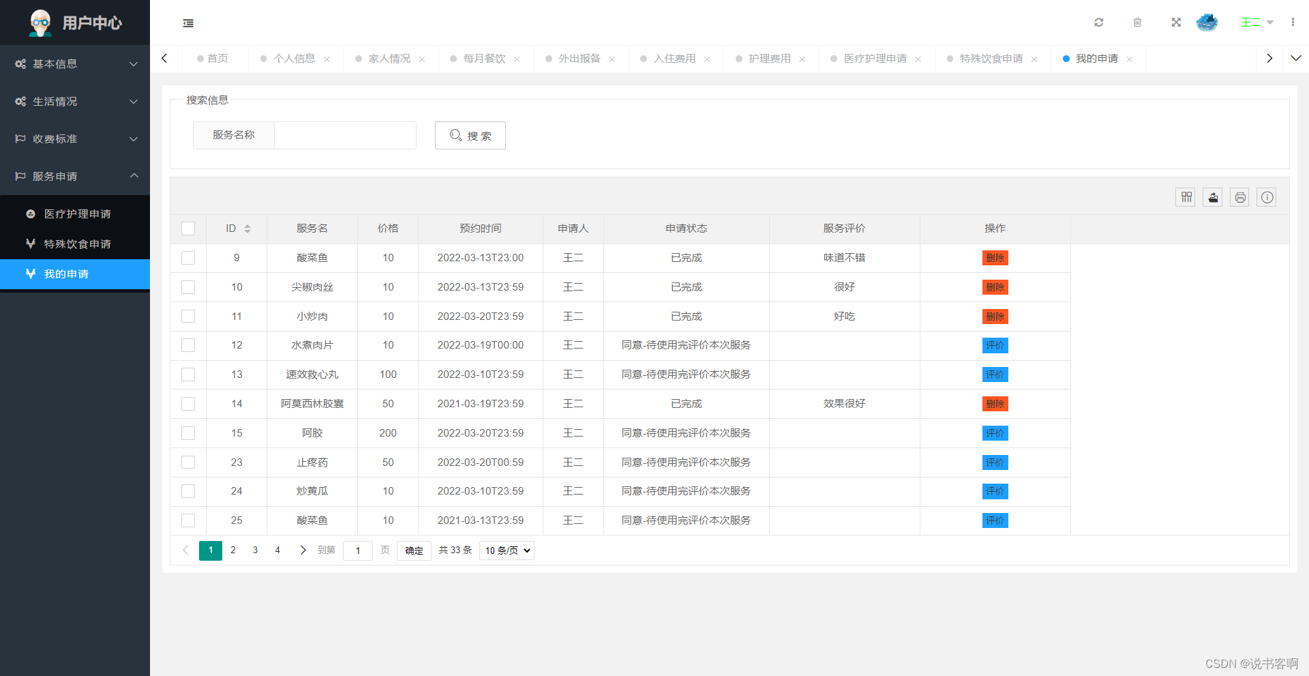The image size is (1309, 676).
Task: Delete the 酸菜鱼 ID 9 application
Action: (995, 258)
